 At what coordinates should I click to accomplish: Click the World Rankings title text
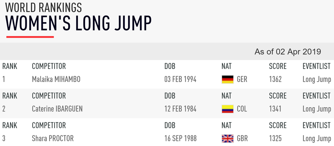click(44, 7)
